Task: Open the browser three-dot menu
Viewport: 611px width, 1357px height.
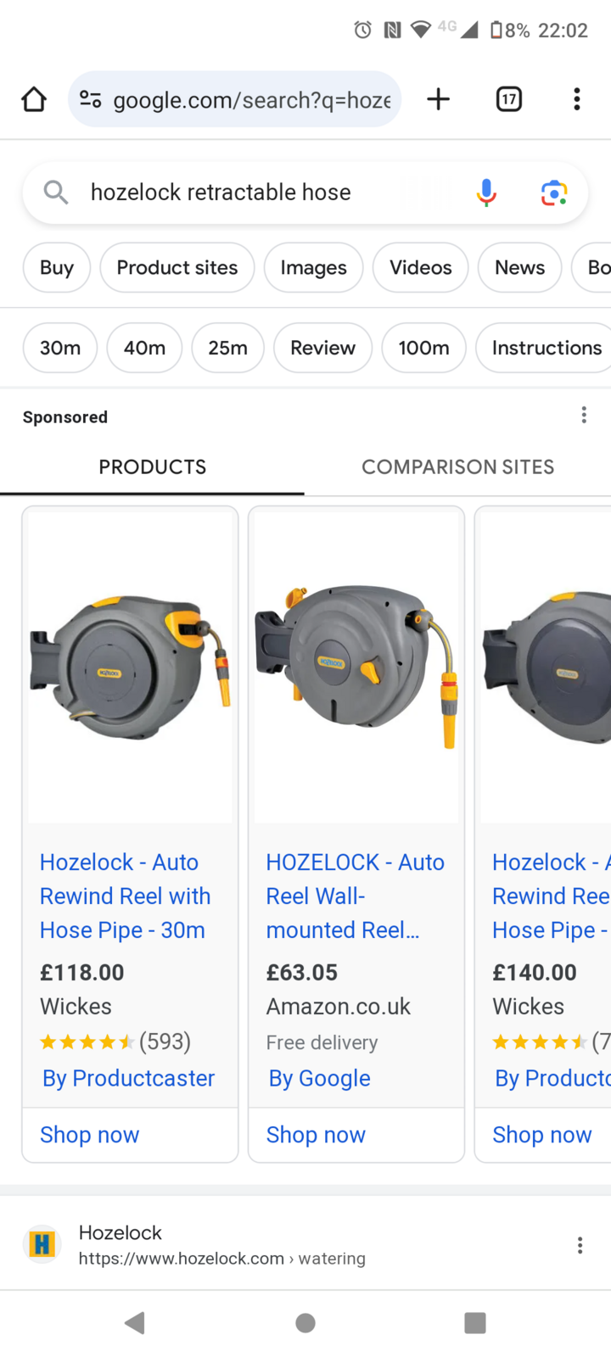Action: click(x=576, y=99)
